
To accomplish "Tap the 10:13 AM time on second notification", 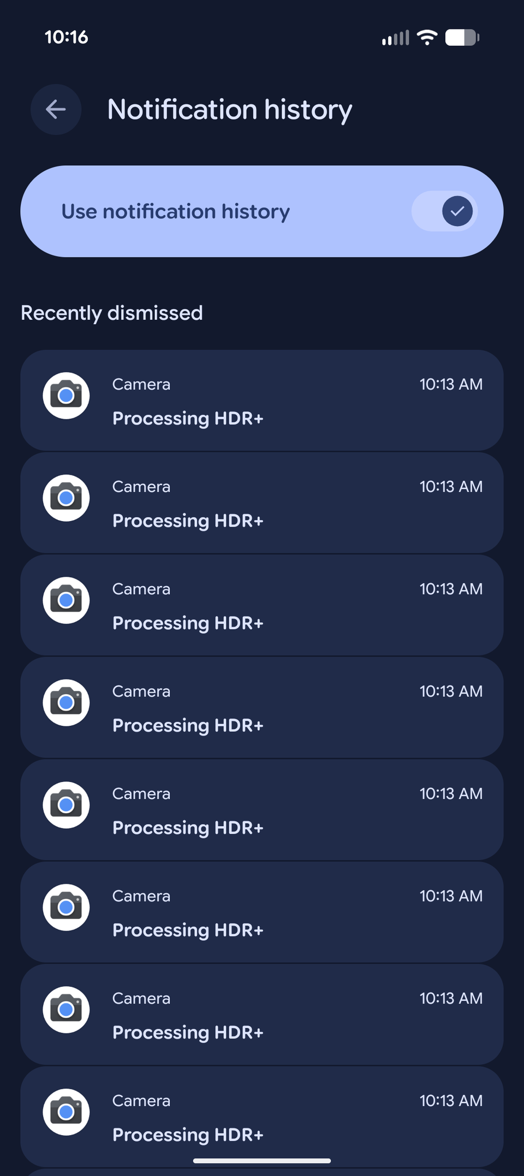I will 451,487.
